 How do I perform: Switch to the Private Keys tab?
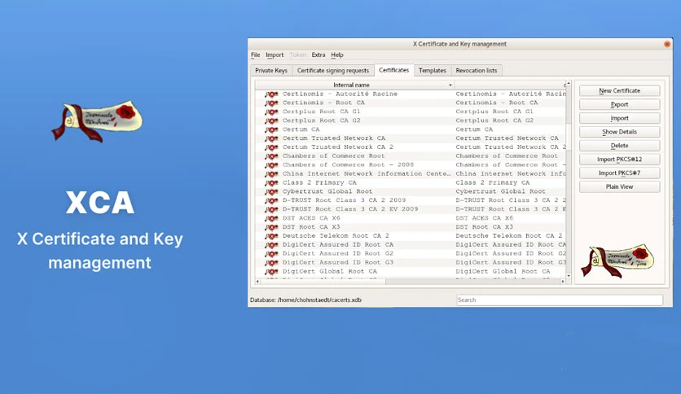[271, 70]
